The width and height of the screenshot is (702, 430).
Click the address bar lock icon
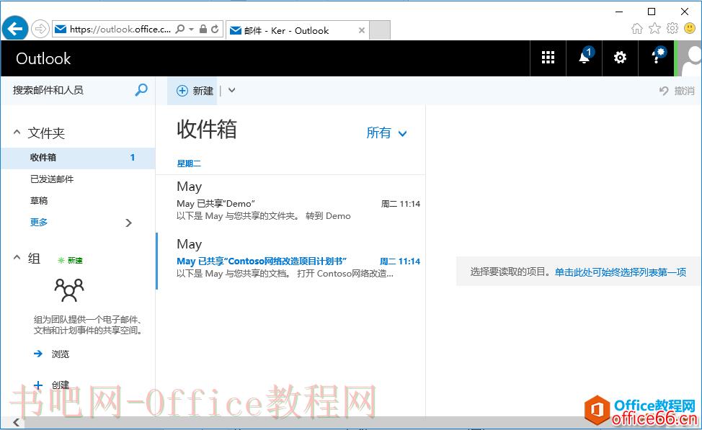pos(203,29)
